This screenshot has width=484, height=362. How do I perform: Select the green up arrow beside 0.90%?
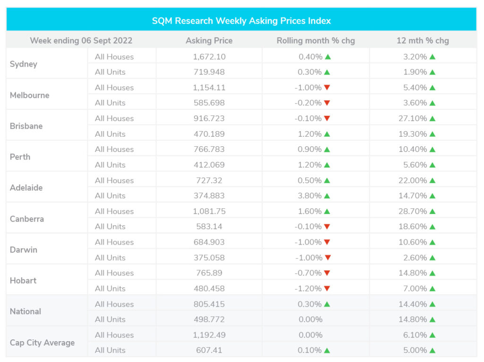327,150
